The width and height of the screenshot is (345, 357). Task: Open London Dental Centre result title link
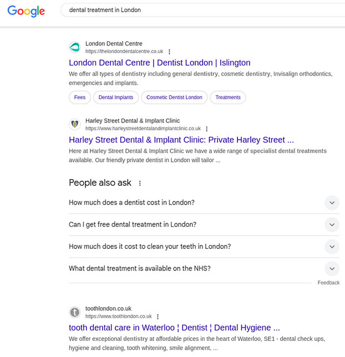point(159,63)
